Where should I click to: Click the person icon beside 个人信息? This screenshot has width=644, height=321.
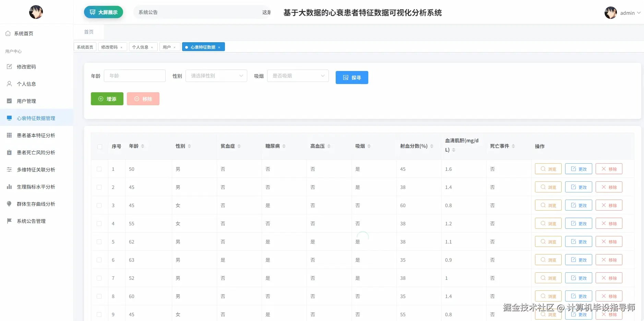(9, 84)
